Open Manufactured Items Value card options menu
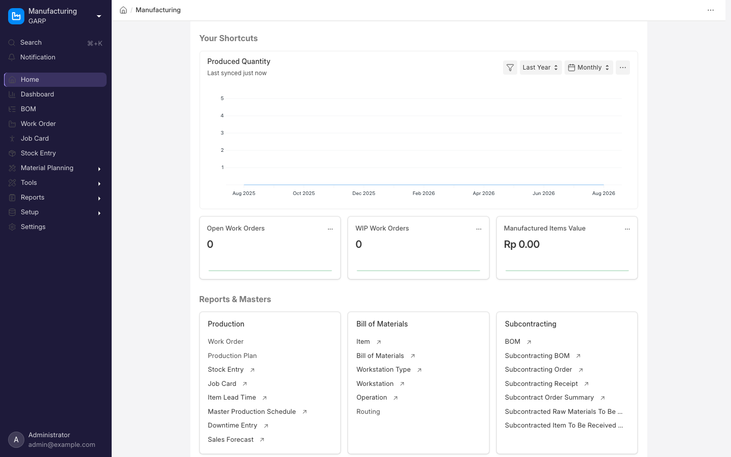The height and width of the screenshot is (457, 731). coord(627,229)
